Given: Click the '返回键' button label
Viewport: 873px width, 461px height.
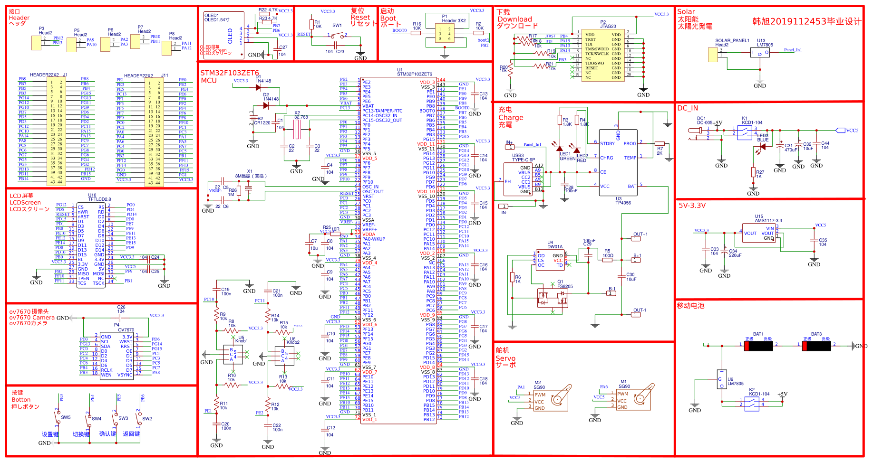Looking at the screenshot, I should pyautogui.click(x=131, y=434).
